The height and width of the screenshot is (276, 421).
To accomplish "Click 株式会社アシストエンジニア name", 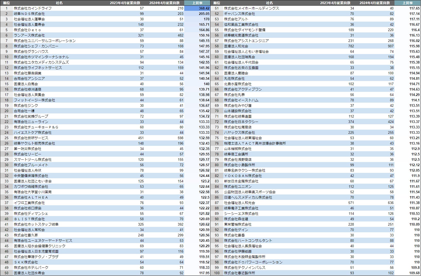I will coord(246,41).
